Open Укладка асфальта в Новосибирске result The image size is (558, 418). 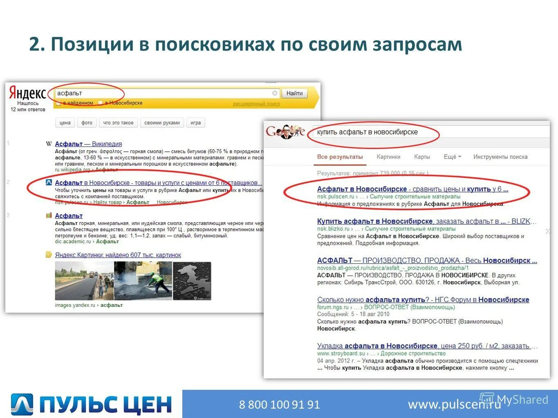coord(427,346)
